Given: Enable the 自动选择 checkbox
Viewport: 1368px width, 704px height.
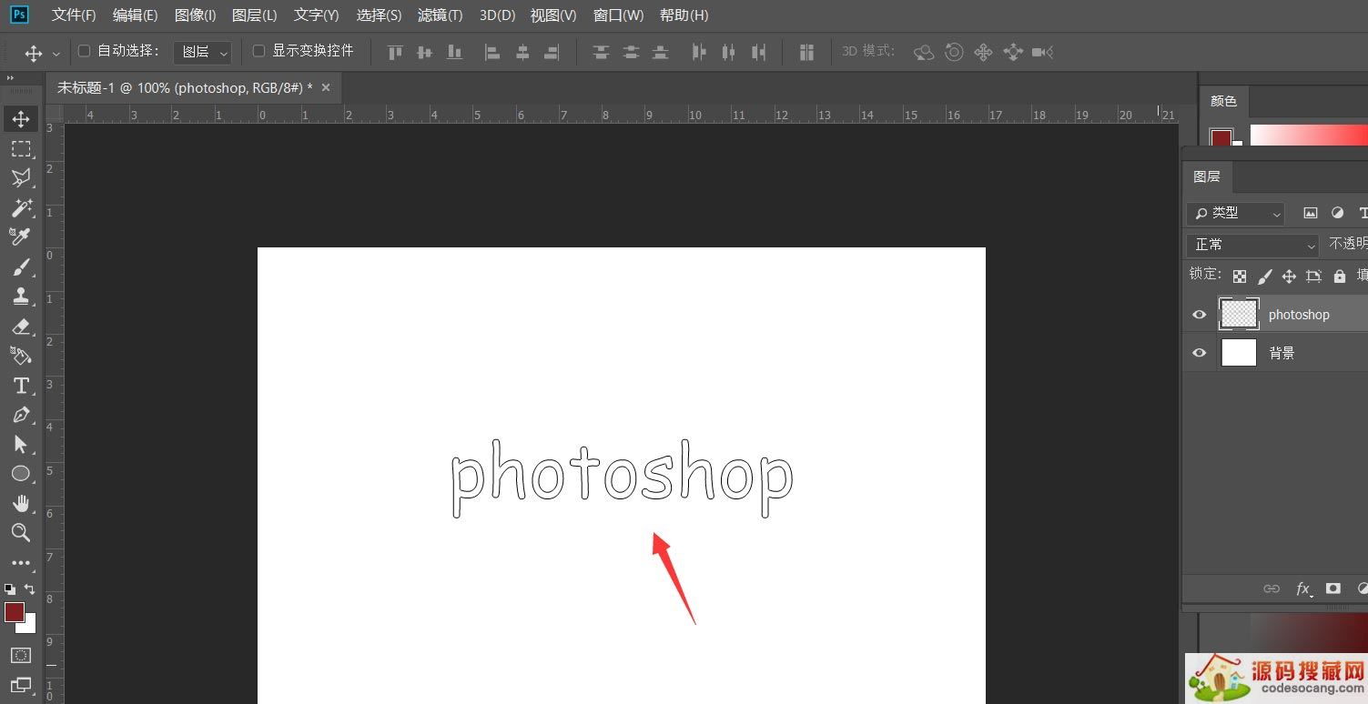Looking at the screenshot, I should coord(84,51).
